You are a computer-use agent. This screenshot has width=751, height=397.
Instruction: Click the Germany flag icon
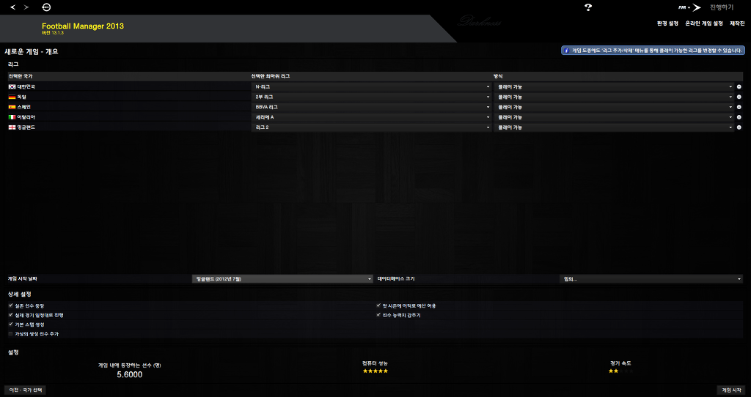click(12, 97)
